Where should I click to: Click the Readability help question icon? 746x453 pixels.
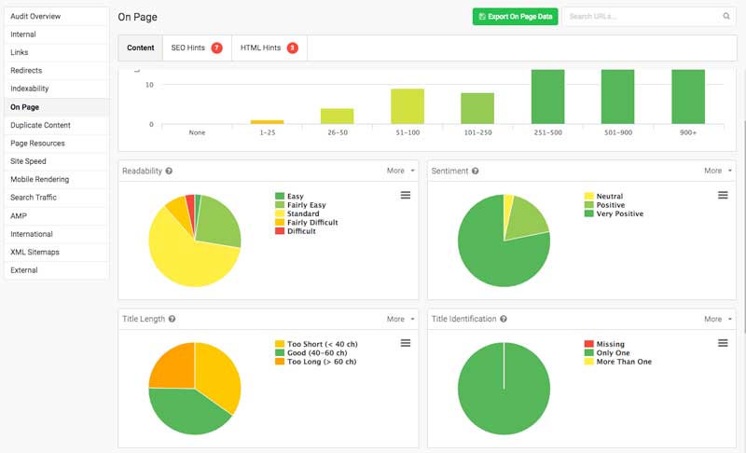pos(169,172)
